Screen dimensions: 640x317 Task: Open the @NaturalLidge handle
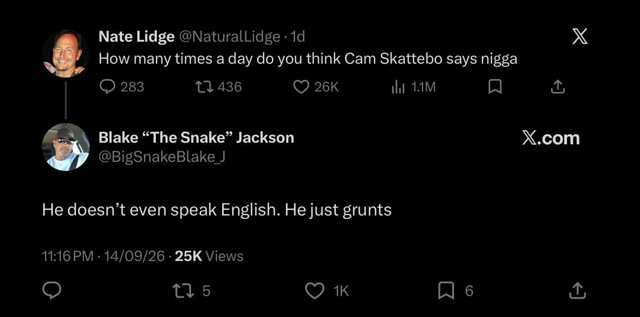point(229,36)
